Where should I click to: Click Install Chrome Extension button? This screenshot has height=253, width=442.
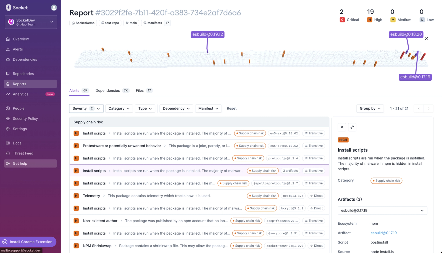pos(28,242)
